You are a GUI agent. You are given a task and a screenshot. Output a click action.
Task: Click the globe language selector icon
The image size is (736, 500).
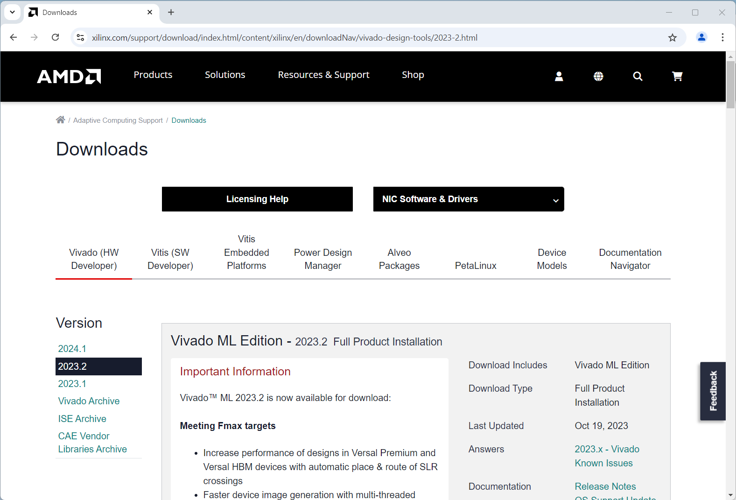(598, 76)
